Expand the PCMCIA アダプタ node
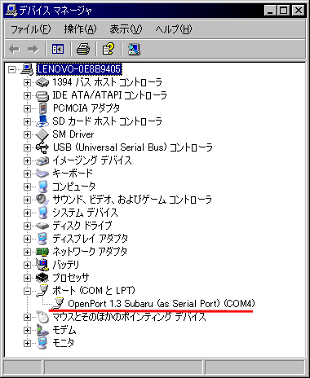The image size is (310, 378). pos(27,108)
